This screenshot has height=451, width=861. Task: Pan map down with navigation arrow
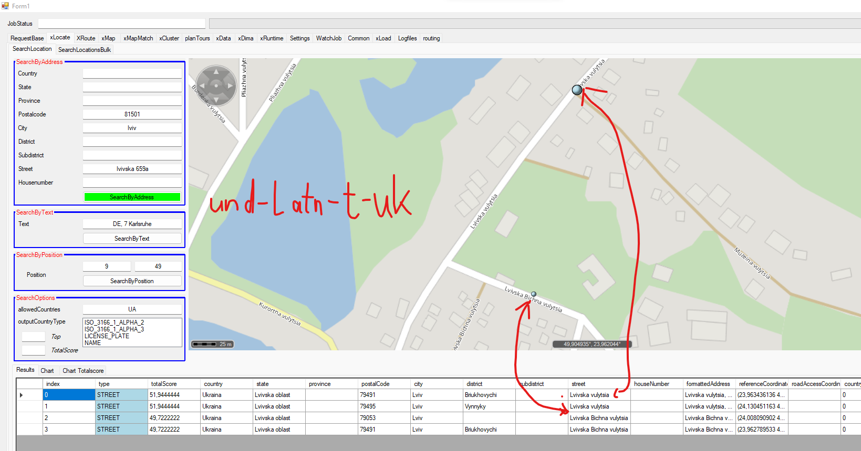point(216,99)
